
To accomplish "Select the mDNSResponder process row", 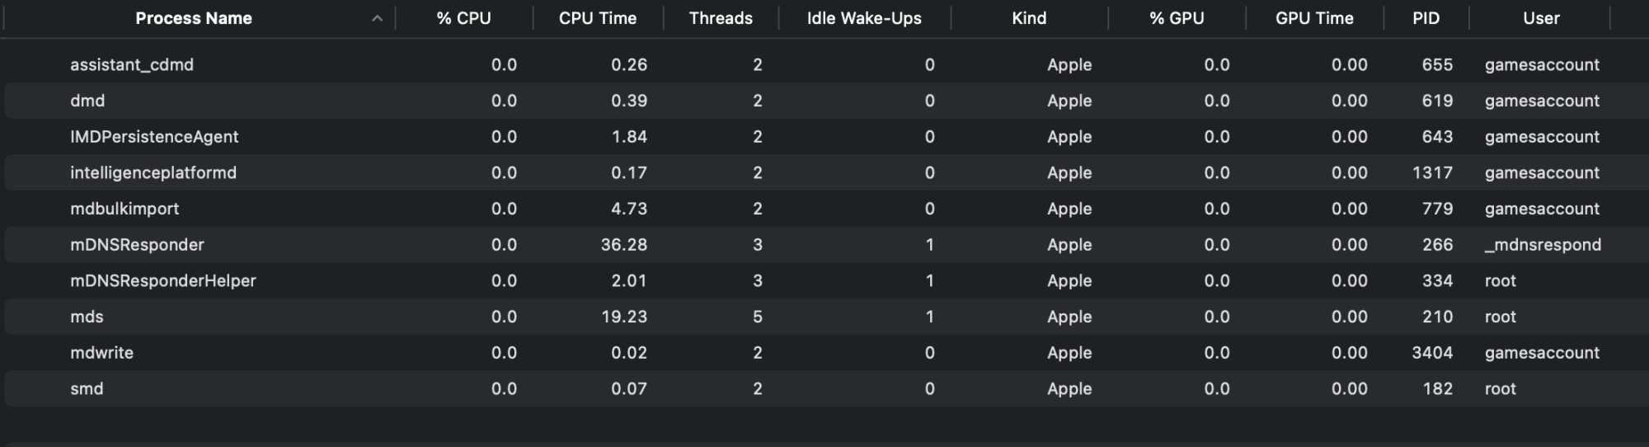I will [137, 245].
